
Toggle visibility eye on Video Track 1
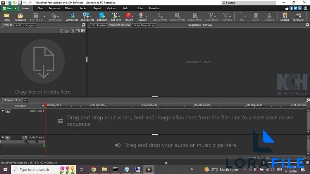coord(8,111)
